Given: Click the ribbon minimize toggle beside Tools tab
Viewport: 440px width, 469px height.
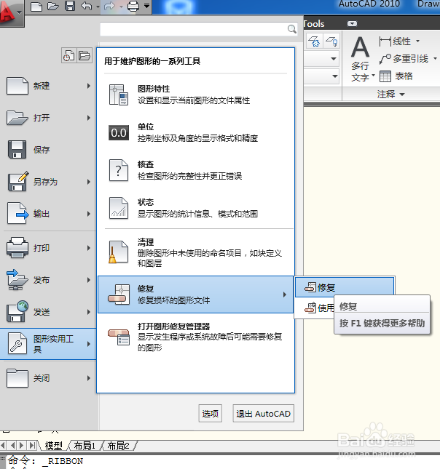Looking at the screenshot, I should click(x=352, y=23).
